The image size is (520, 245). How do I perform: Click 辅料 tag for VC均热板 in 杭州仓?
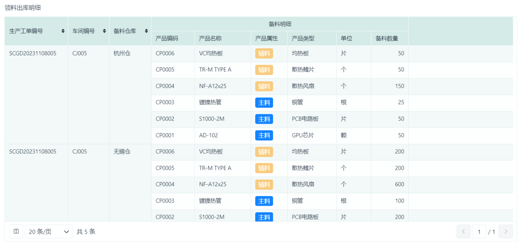[264, 54]
